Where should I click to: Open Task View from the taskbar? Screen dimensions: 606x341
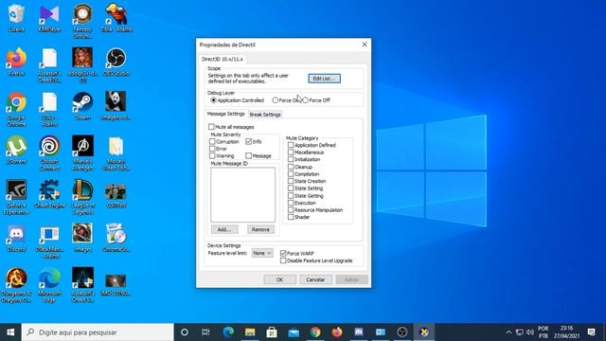pyautogui.click(x=205, y=332)
